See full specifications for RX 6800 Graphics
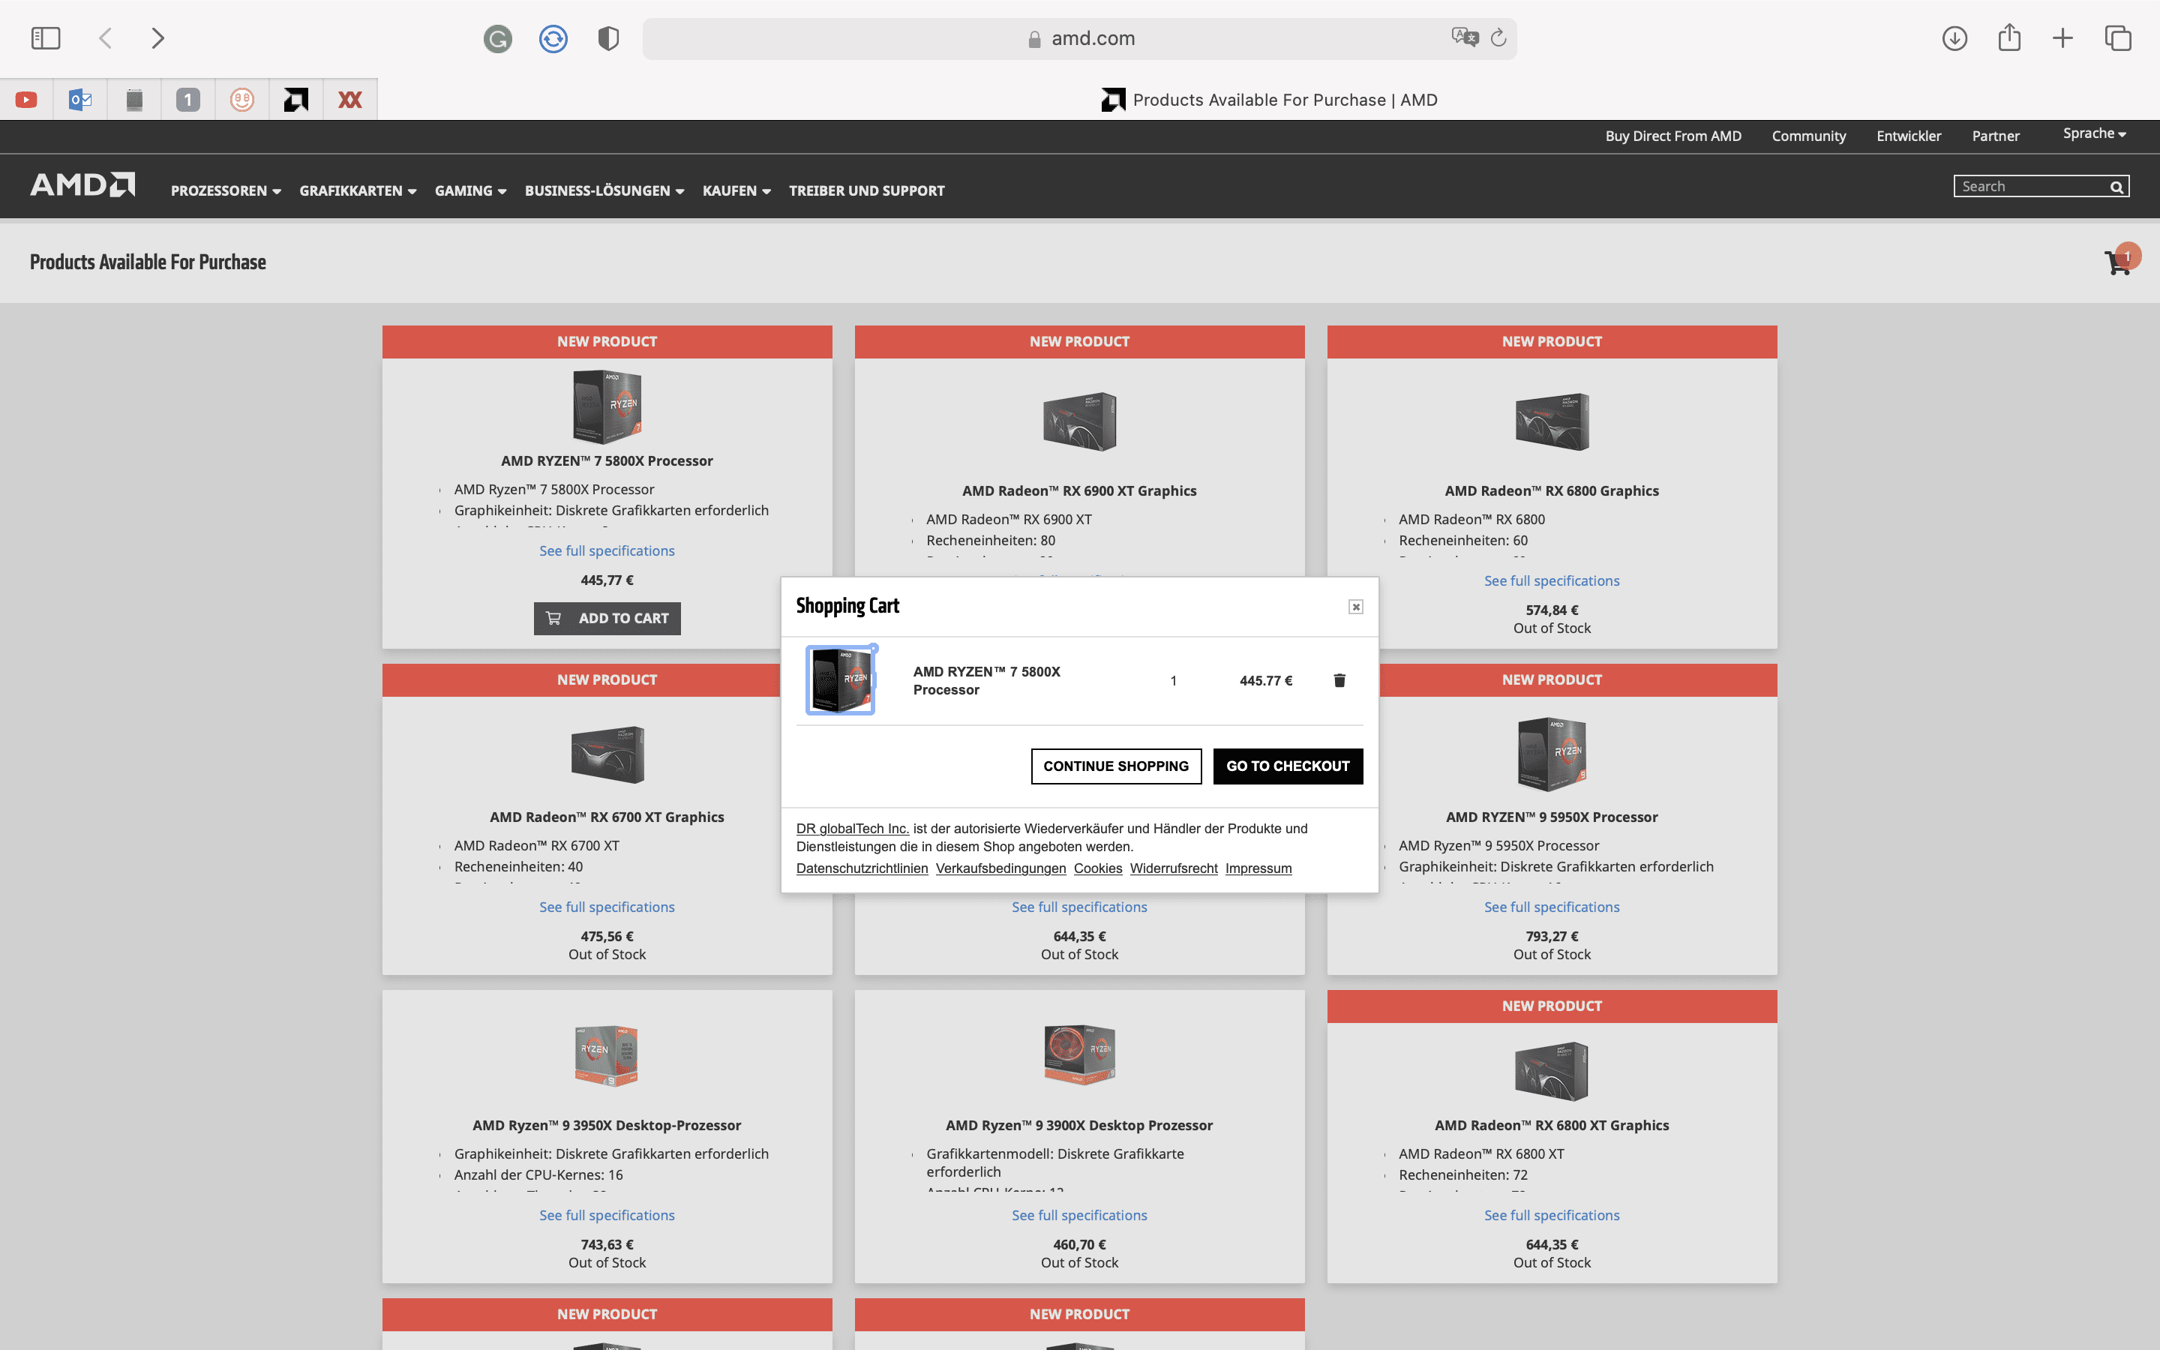Viewport: 2160px width, 1350px height. [1551, 580]
